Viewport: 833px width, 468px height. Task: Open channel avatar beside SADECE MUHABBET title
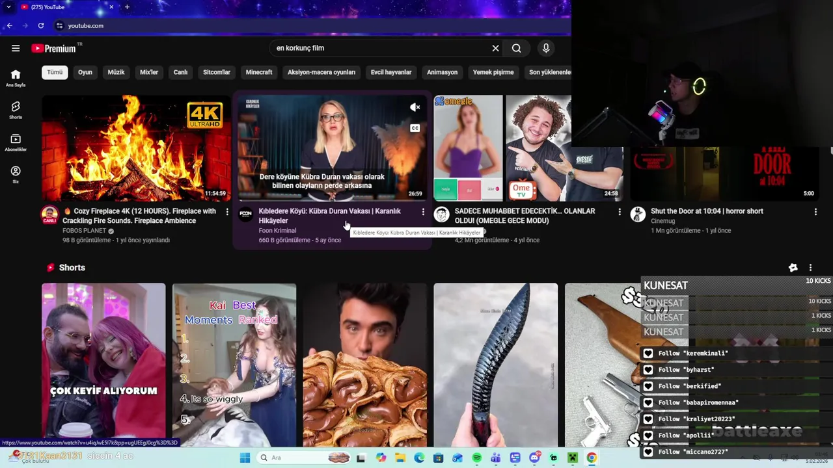(442, 214)
